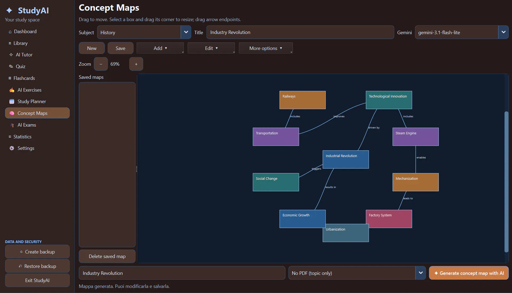
Task: Increase zoom with plus button
Action: 136,64
